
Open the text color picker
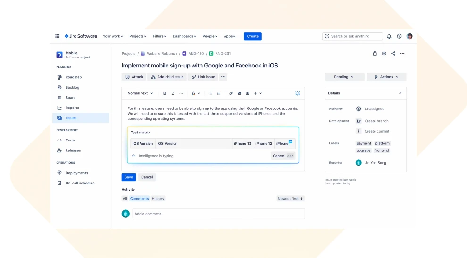tap(195, 93)
